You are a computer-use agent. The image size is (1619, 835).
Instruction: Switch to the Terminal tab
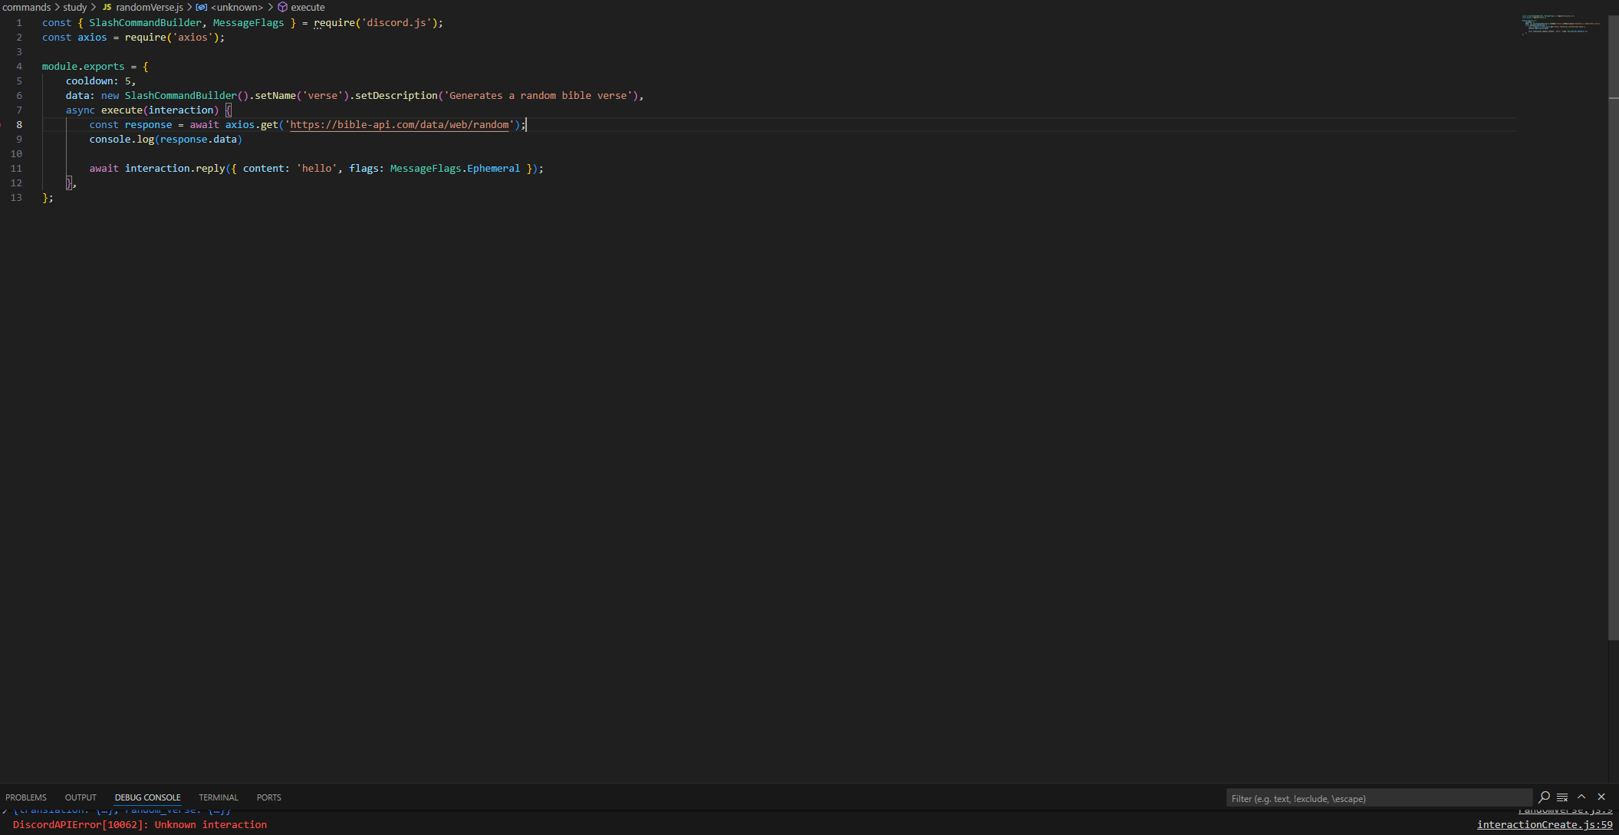pyautogui.click(x=219, y=797)
